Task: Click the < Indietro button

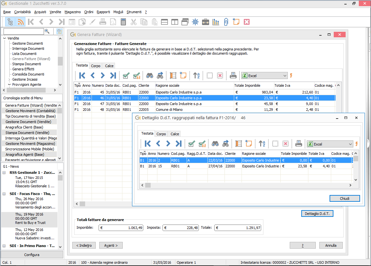Action: (84, 245)
